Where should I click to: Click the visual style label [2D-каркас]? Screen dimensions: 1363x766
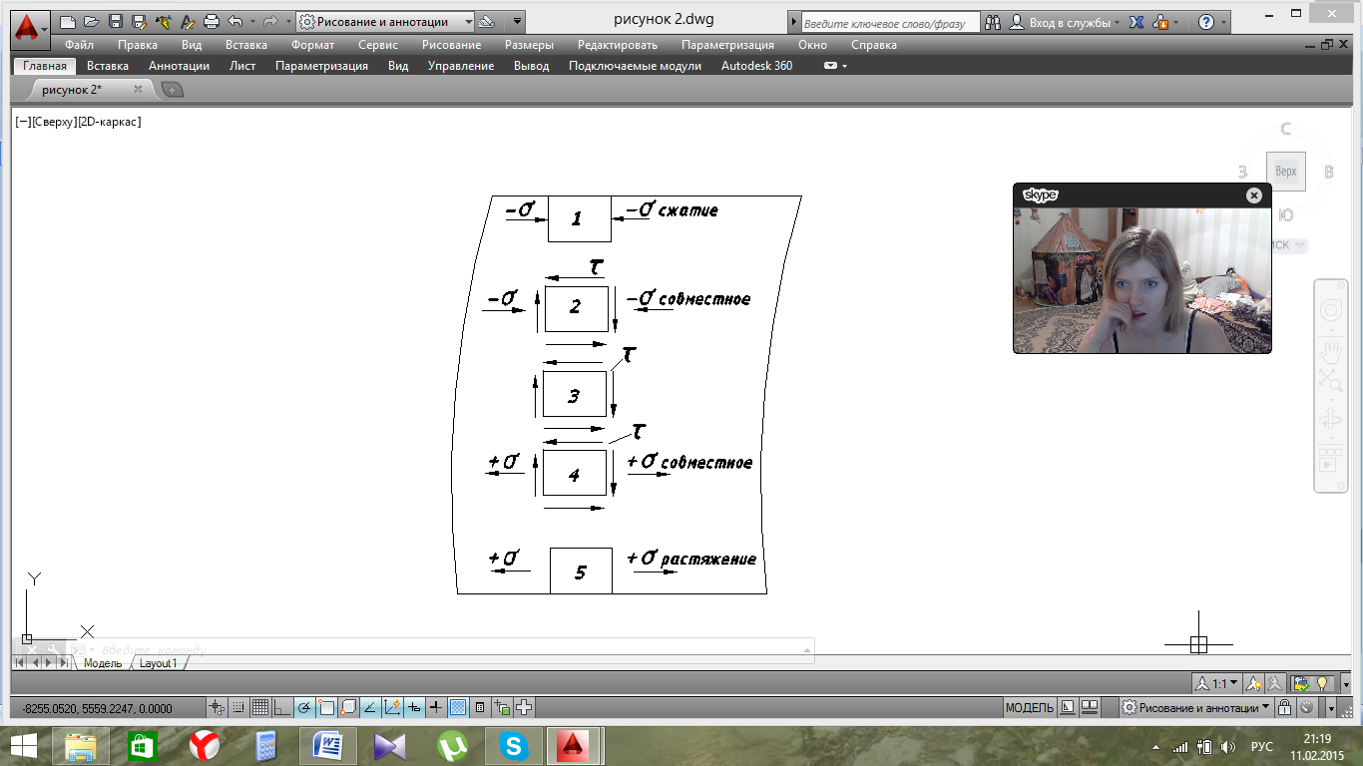pos(109,122)
